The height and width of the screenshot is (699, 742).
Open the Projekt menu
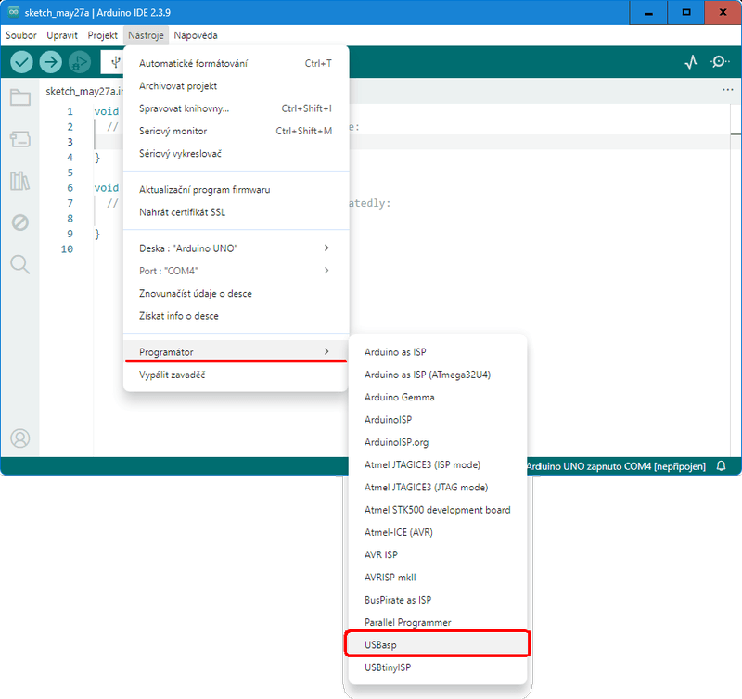tap(103, 35)
